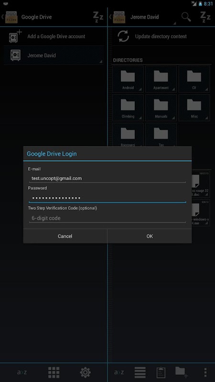Click Update directory content refresh icon
215x382 pixels.
[123, 36]
